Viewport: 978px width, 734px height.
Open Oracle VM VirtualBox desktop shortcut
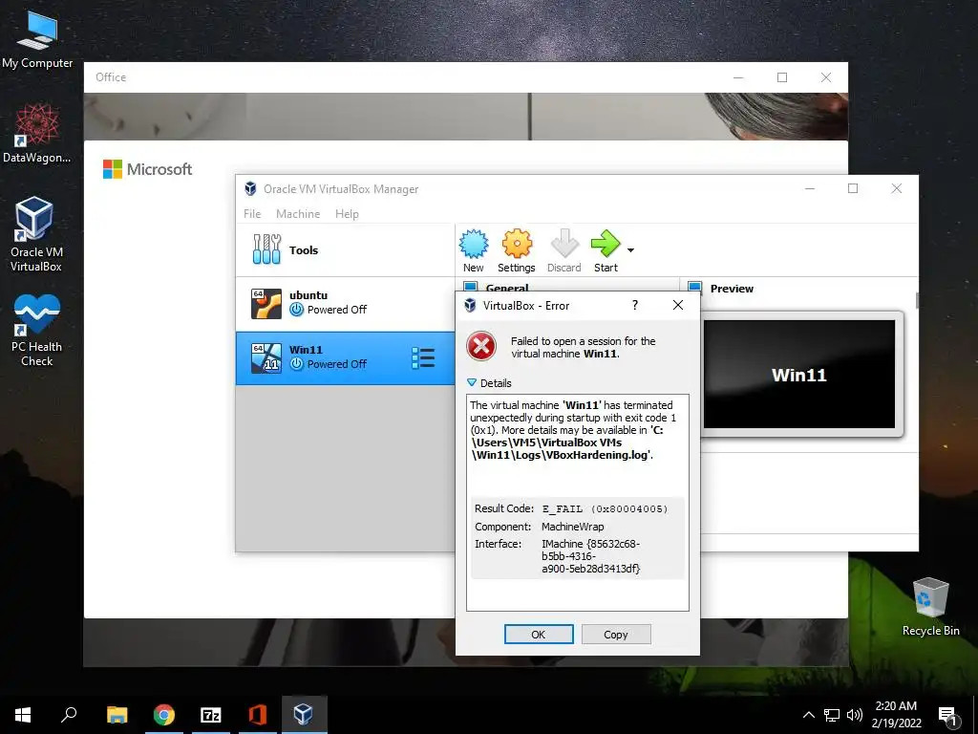tap(35, 234)
